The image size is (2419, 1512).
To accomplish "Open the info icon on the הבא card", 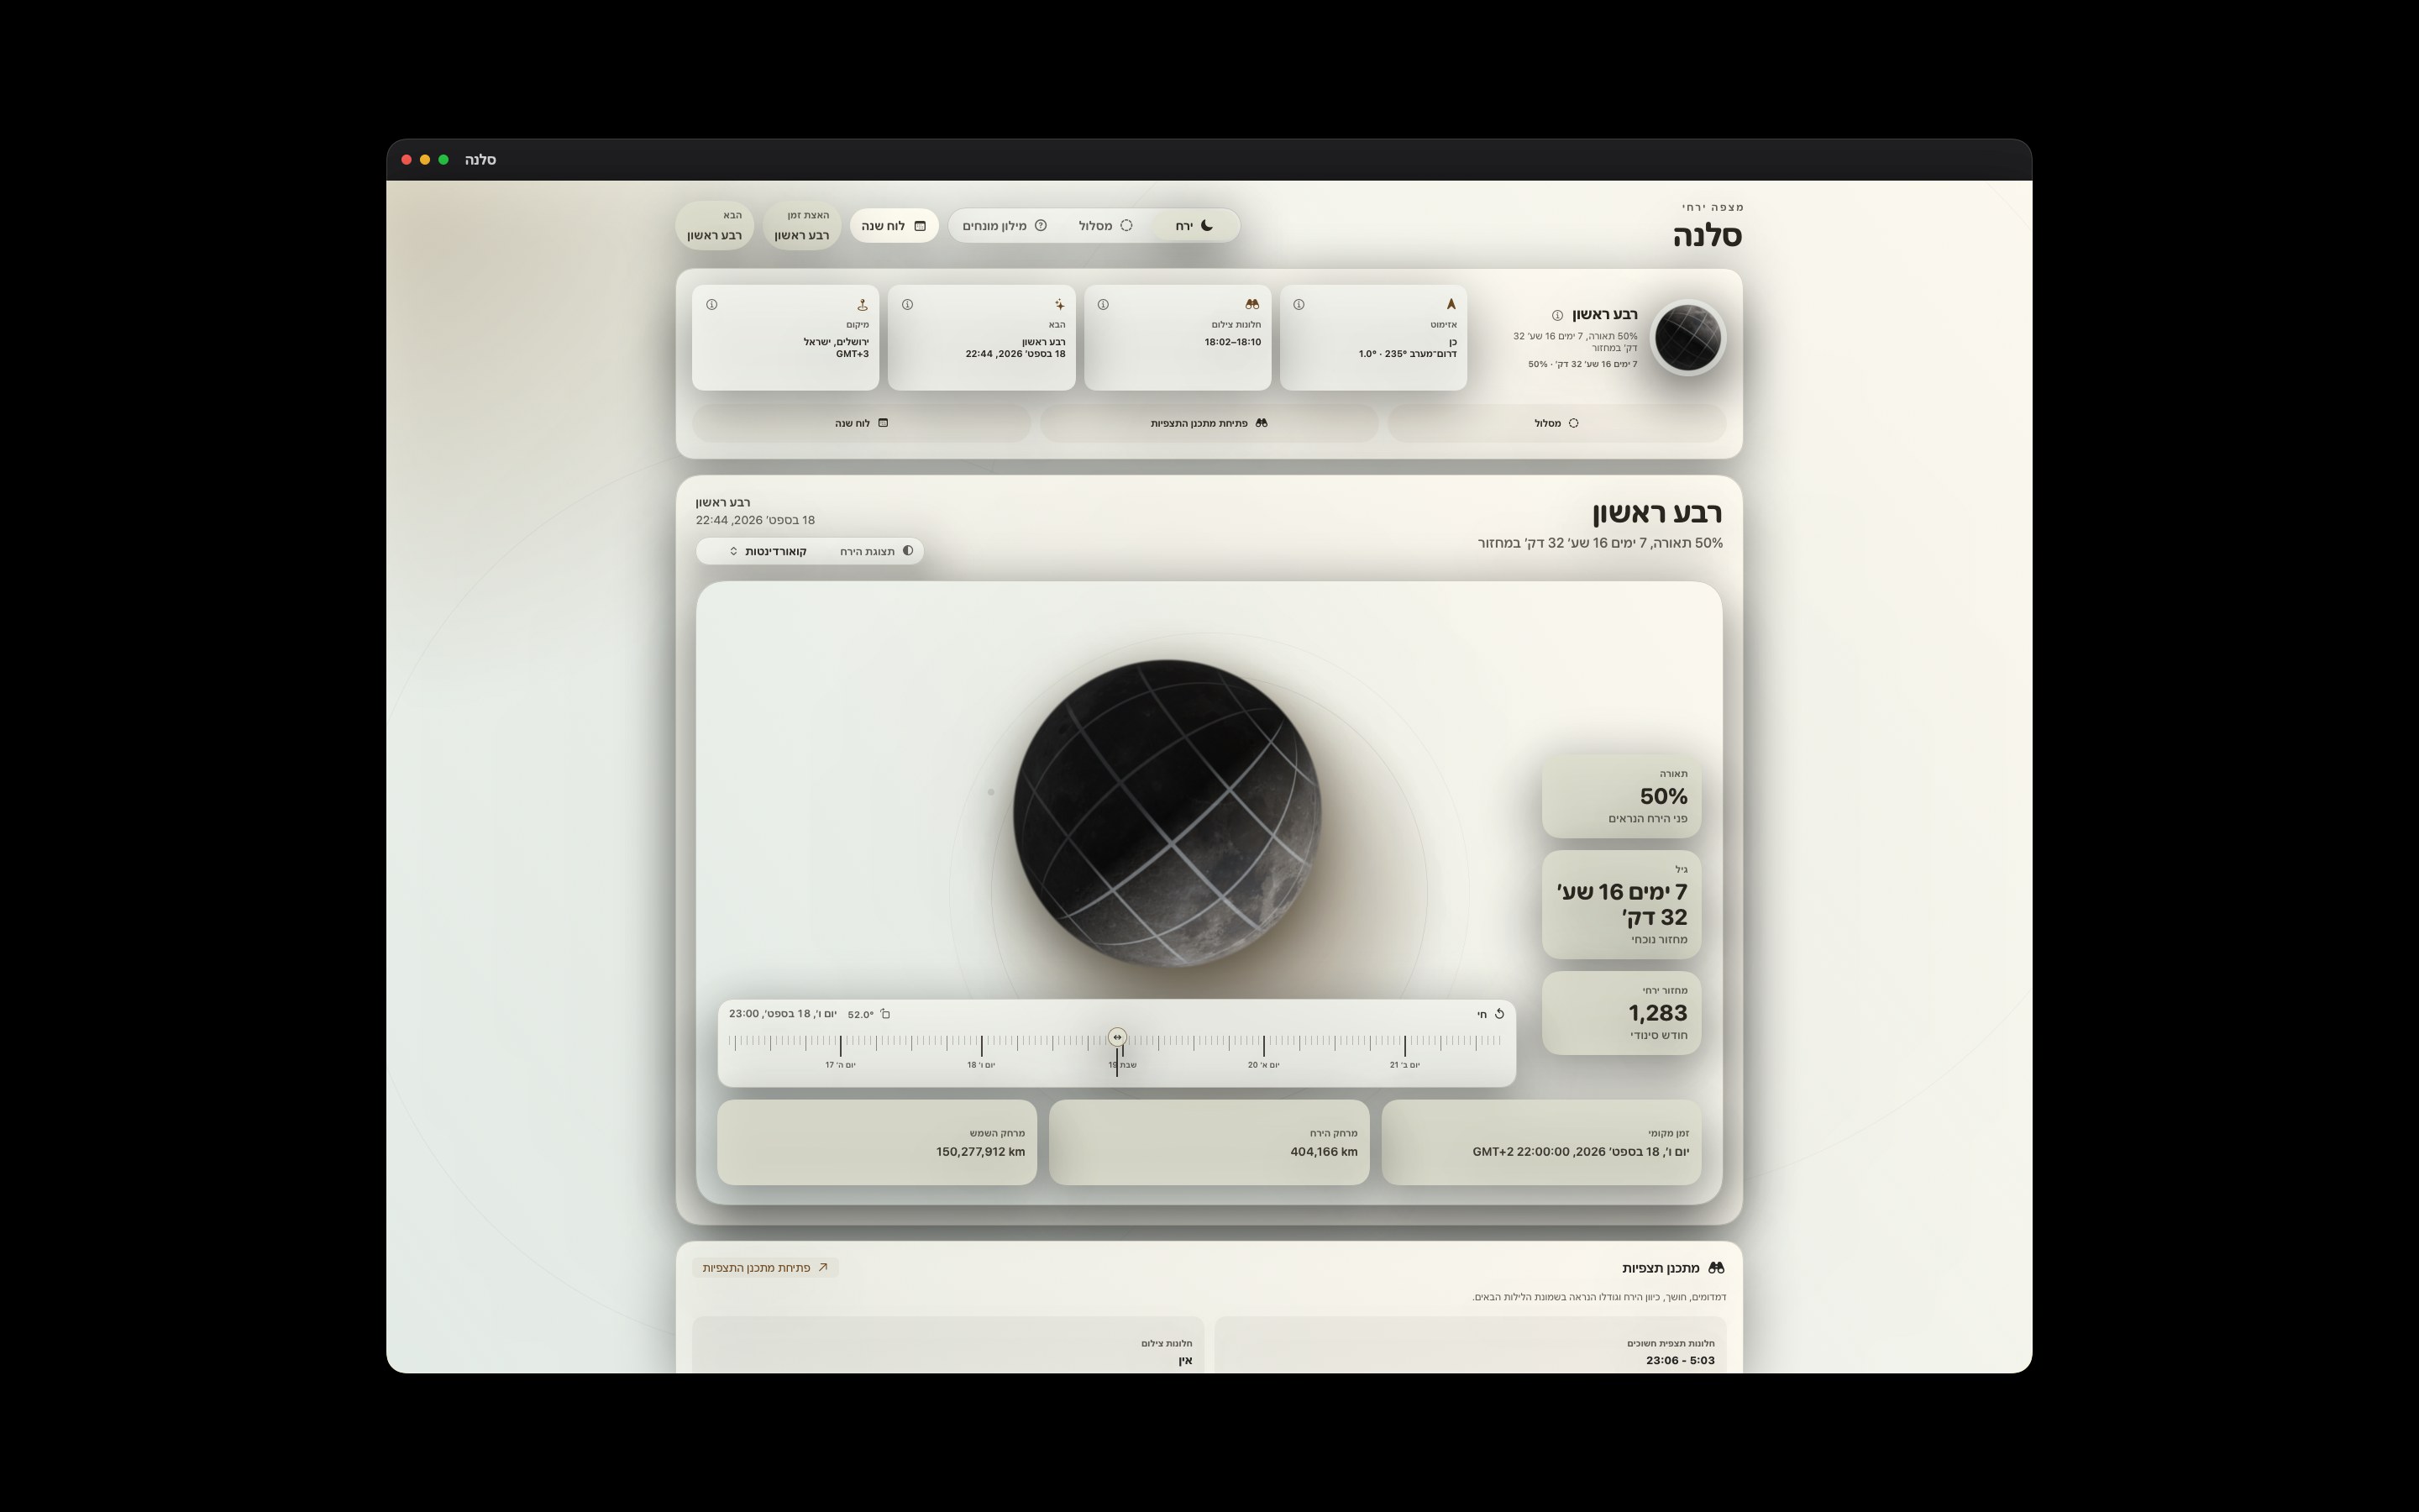I will coord(908,304).
